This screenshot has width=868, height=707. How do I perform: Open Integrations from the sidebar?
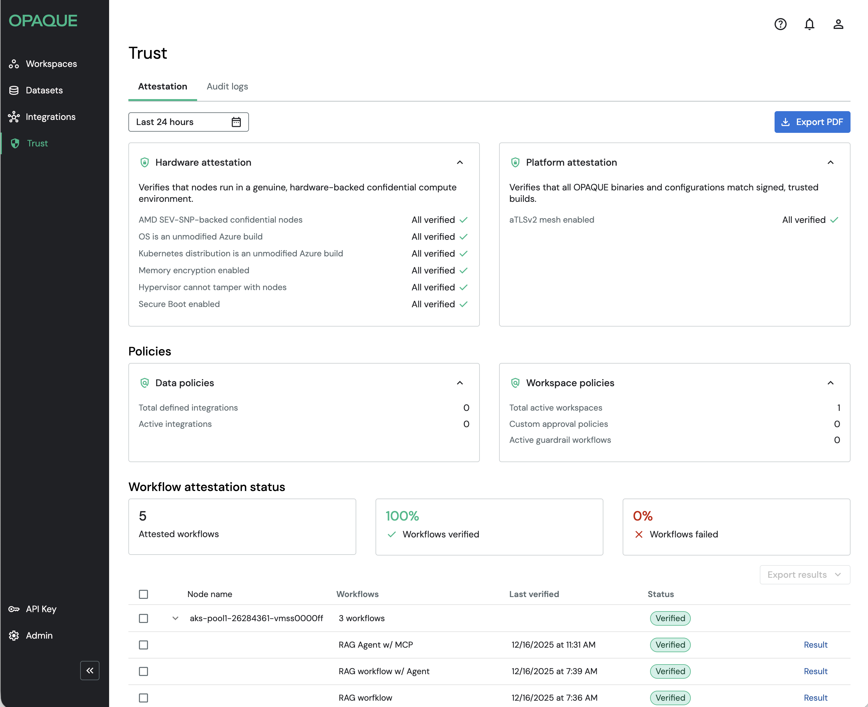50,117
